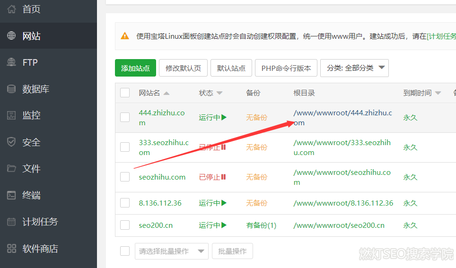
Task: Open root path /www/wwwroot/8.136.112.36
Action: [343, 203]
